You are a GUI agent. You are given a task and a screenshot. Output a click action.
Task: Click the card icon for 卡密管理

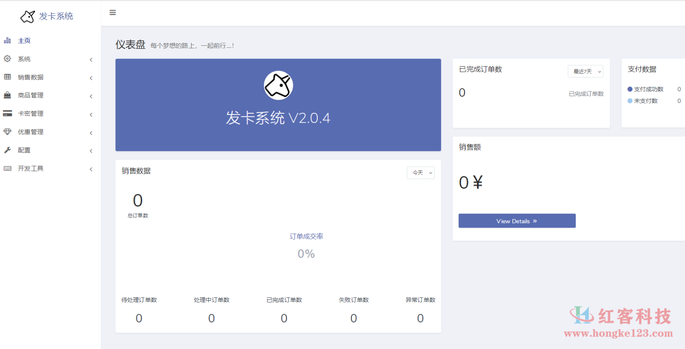tap(7, 113)
